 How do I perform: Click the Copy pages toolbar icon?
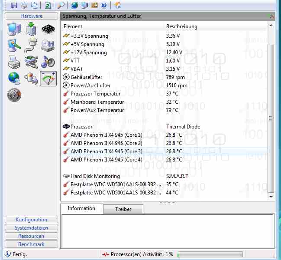point(34,5)
